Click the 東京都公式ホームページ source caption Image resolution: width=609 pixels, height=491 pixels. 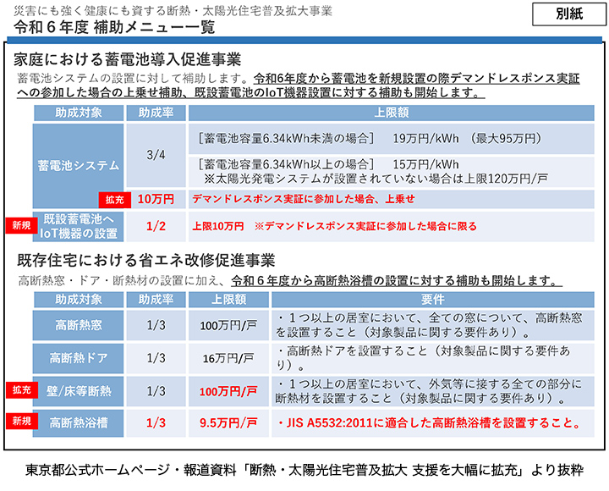tap(304, 468)
